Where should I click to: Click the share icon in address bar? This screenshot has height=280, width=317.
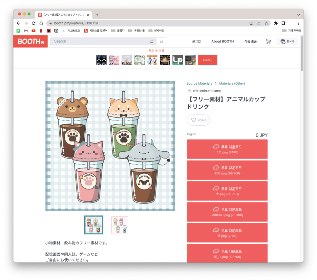click(259, 23)
